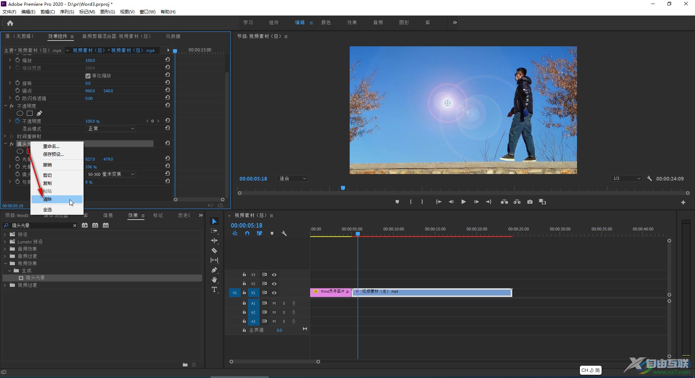Viewport: 695px width, 378px height.
Task: Toggle 等比缩放 checkbox
Action: coord(88,76)
